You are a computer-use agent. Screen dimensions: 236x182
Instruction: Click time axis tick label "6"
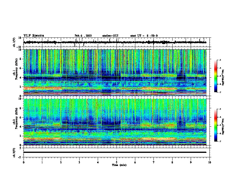point(135,162)
